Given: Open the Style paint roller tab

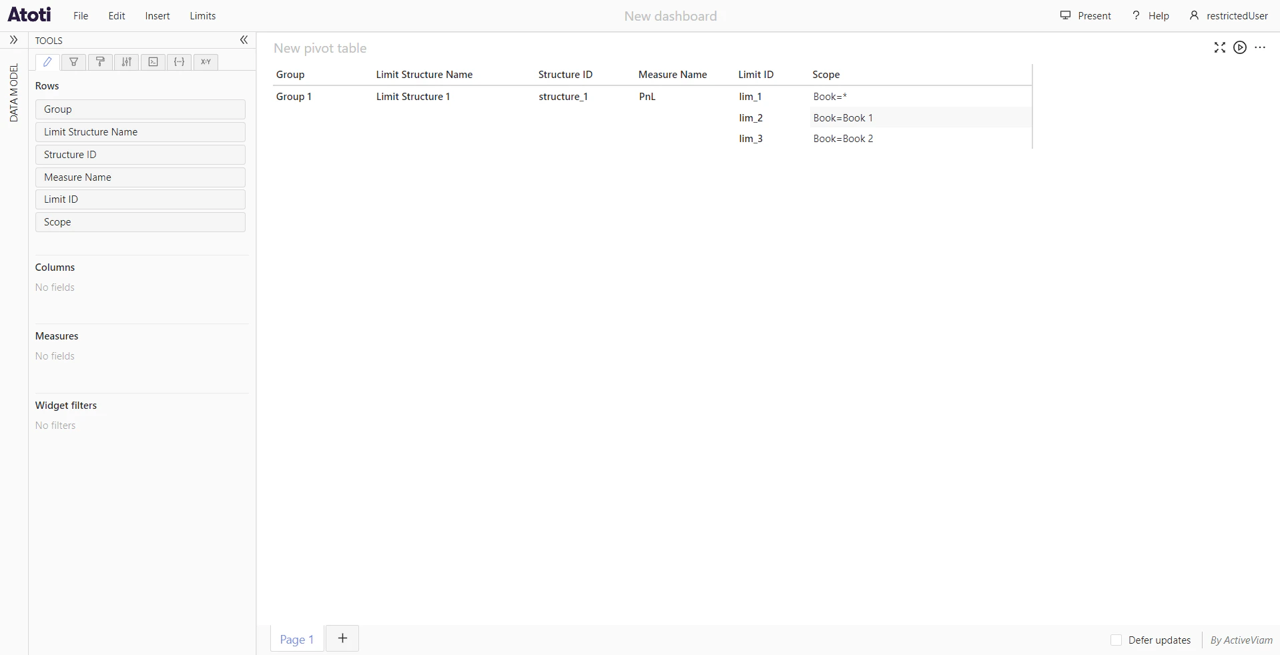Looking at the screenshot, I should click(100, 62).
